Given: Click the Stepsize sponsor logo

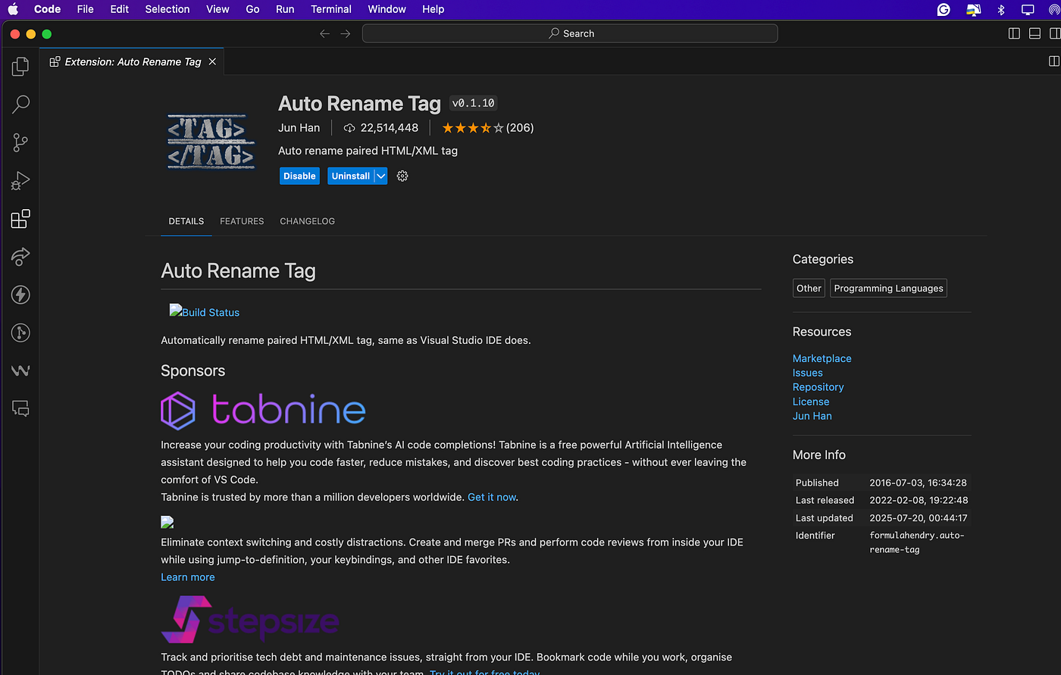Looking at the screenshot, I should [x=250, y=620].
